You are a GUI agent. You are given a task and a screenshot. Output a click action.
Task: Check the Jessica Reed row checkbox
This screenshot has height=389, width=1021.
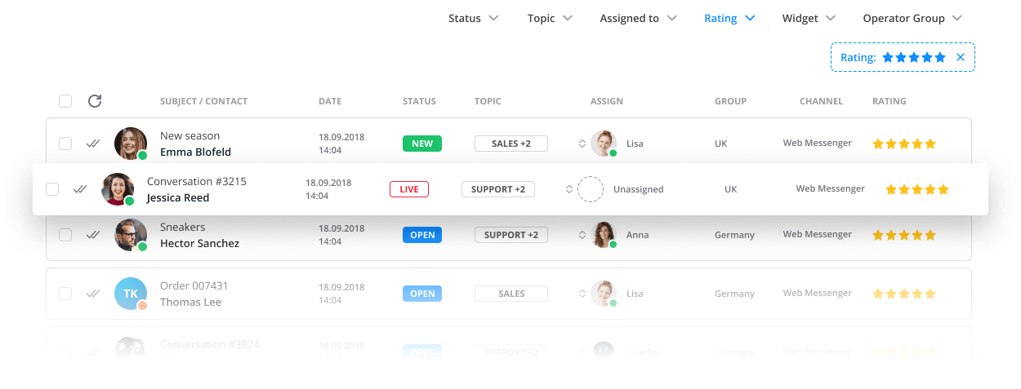(x=52, y=189)
